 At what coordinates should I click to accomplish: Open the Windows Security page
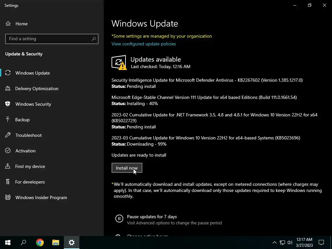(52, 104)
